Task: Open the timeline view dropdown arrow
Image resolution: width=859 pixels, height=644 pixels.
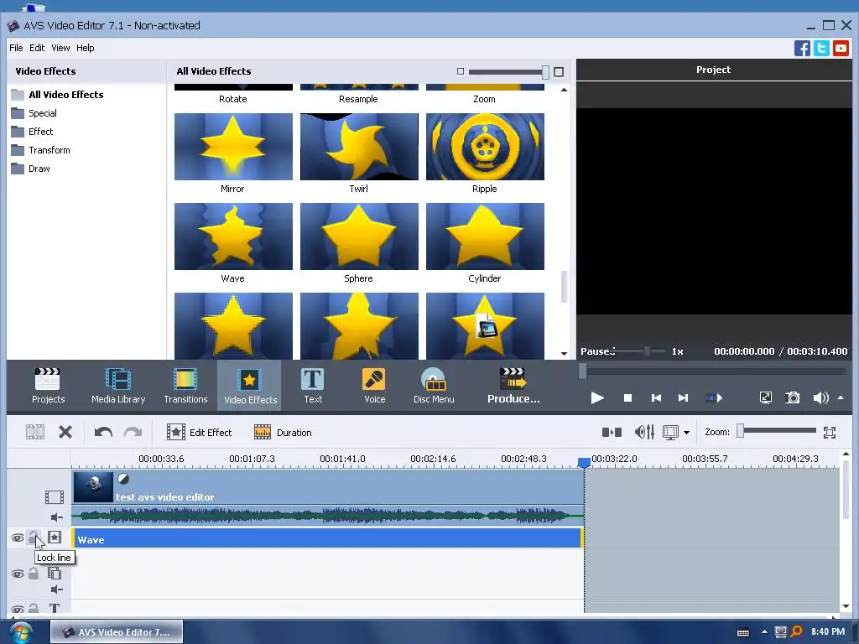Action: [686, 433]
